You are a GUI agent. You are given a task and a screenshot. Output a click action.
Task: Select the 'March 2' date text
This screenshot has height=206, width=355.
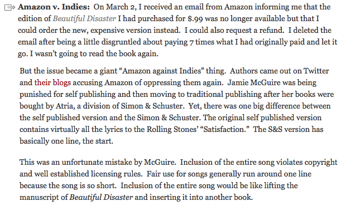tap(120, 7)
